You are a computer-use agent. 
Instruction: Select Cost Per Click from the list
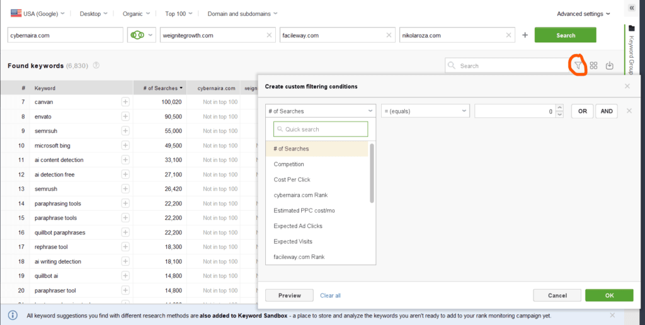[292, 180]
